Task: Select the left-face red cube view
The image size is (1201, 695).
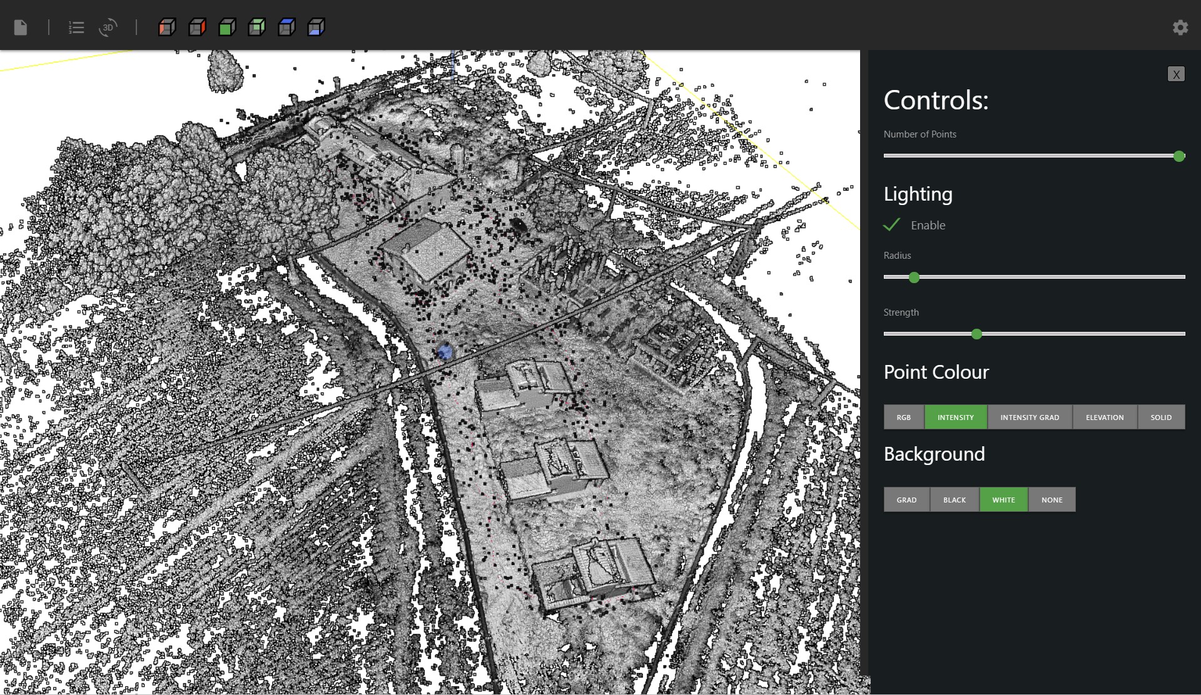Action: coord(167,27)
